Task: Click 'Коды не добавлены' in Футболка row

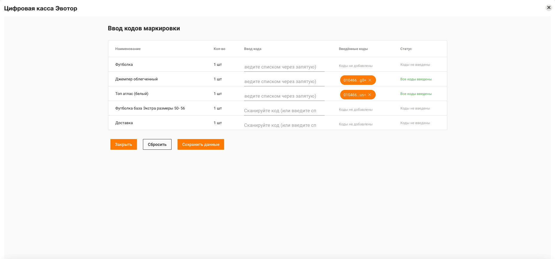Action: (x=356, y=66)
